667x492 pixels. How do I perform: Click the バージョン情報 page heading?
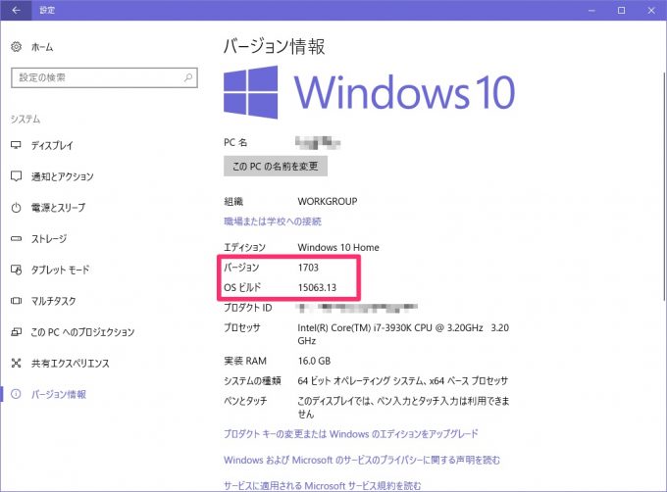click(275, 46)
